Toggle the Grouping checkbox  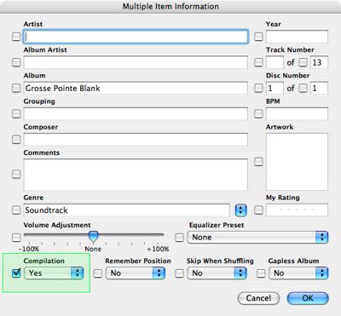[x=16, y=114]
